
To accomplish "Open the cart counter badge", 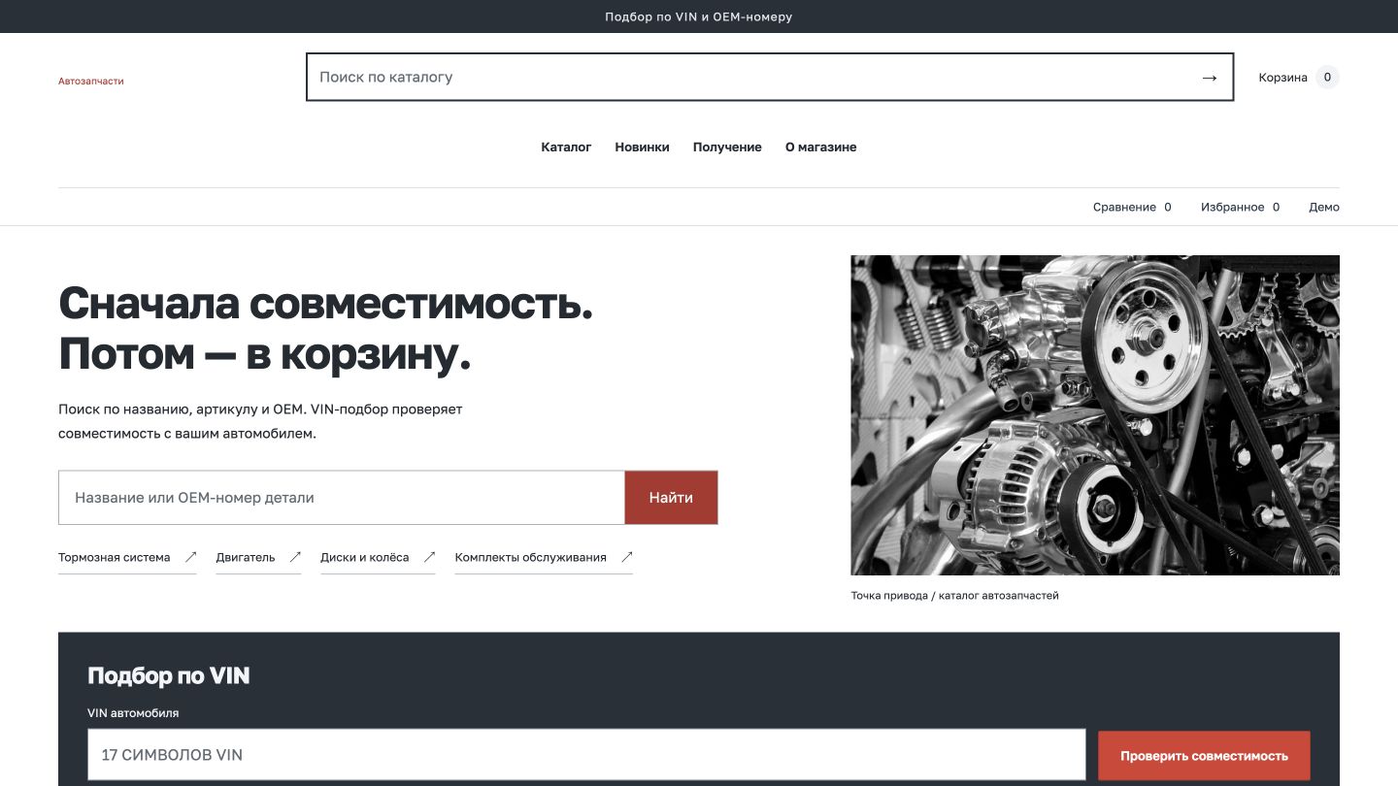I will click(1327, 78).
